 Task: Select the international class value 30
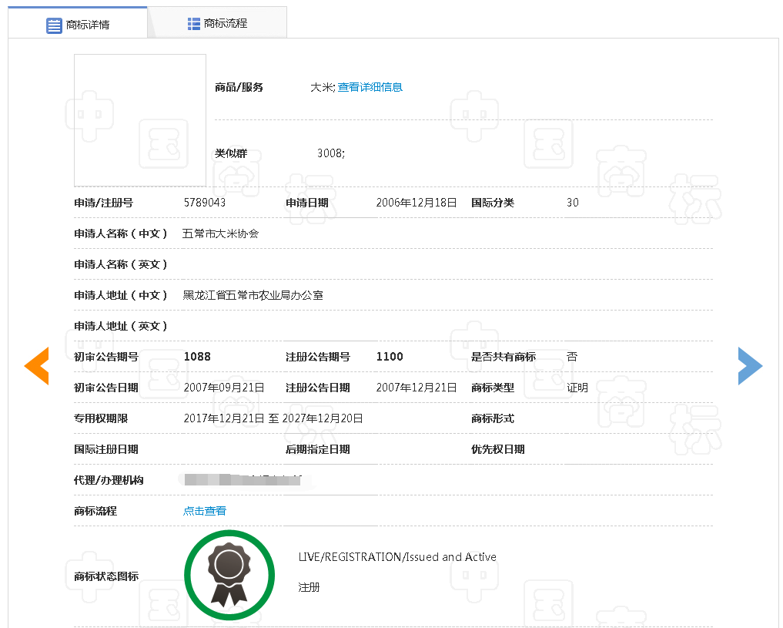click(x=573, y=203)
